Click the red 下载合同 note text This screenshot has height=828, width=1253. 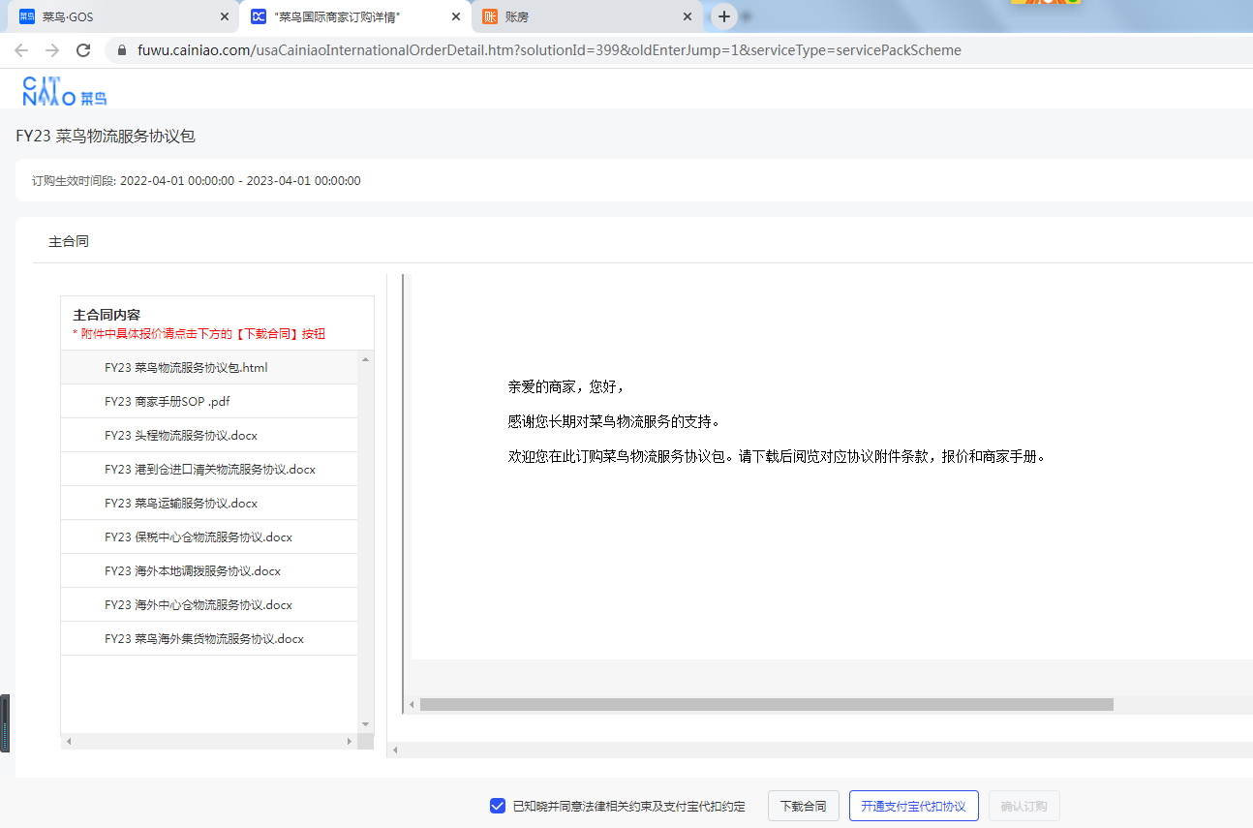[x=199, y=333]
